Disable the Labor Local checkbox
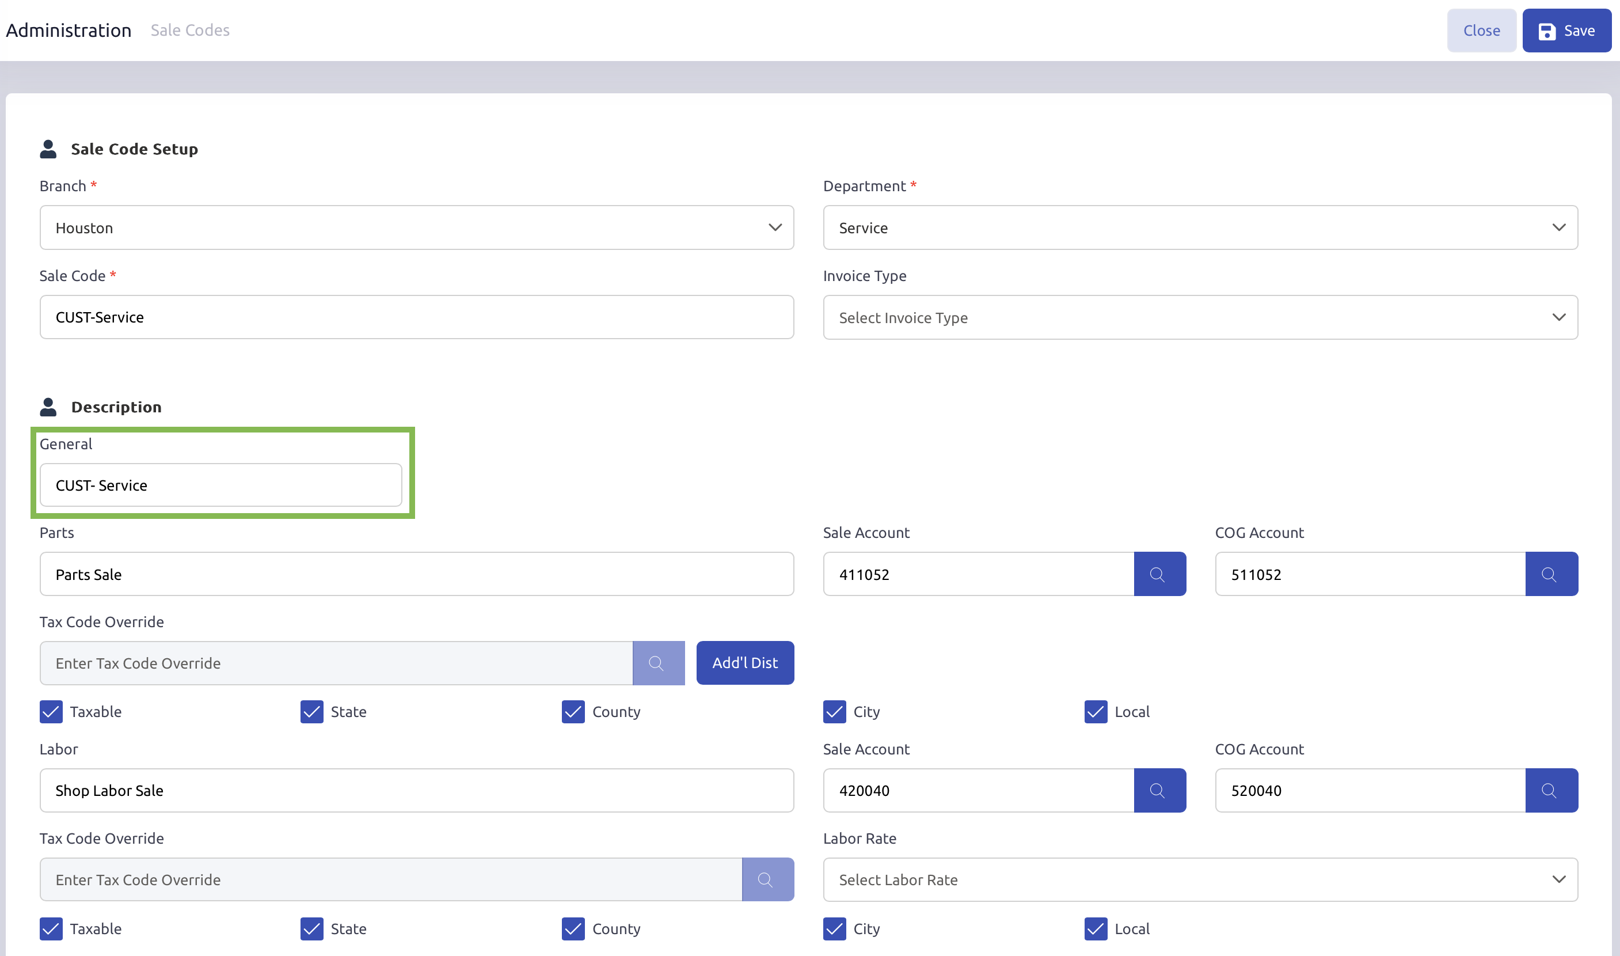The image size is (1620, 956). [1095, 929]
